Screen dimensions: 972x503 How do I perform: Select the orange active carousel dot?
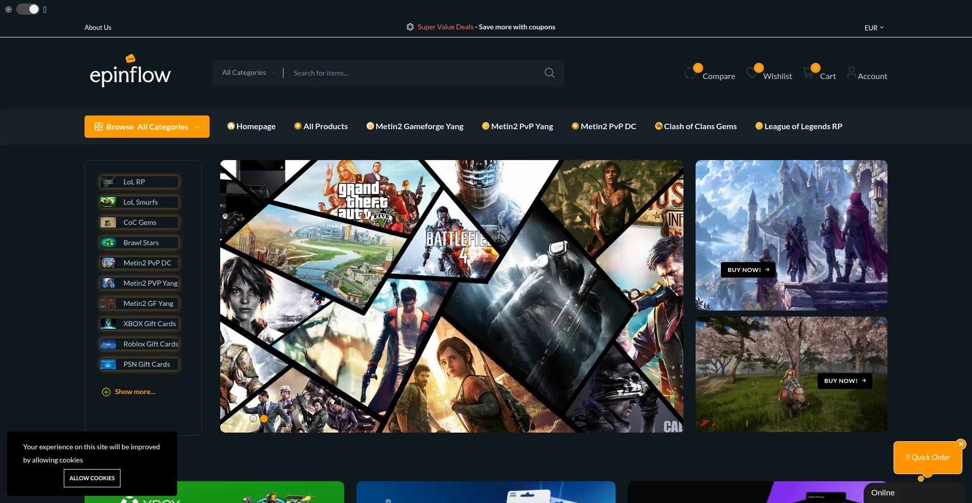[264, 418]
